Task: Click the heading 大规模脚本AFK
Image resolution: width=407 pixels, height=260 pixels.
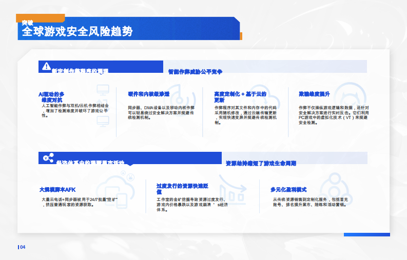Action: click(57, 190)
